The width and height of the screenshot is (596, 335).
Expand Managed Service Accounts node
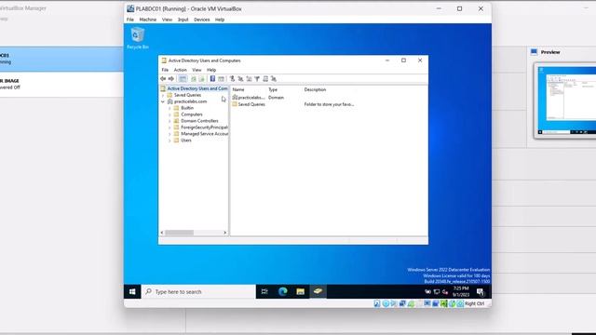169,134
